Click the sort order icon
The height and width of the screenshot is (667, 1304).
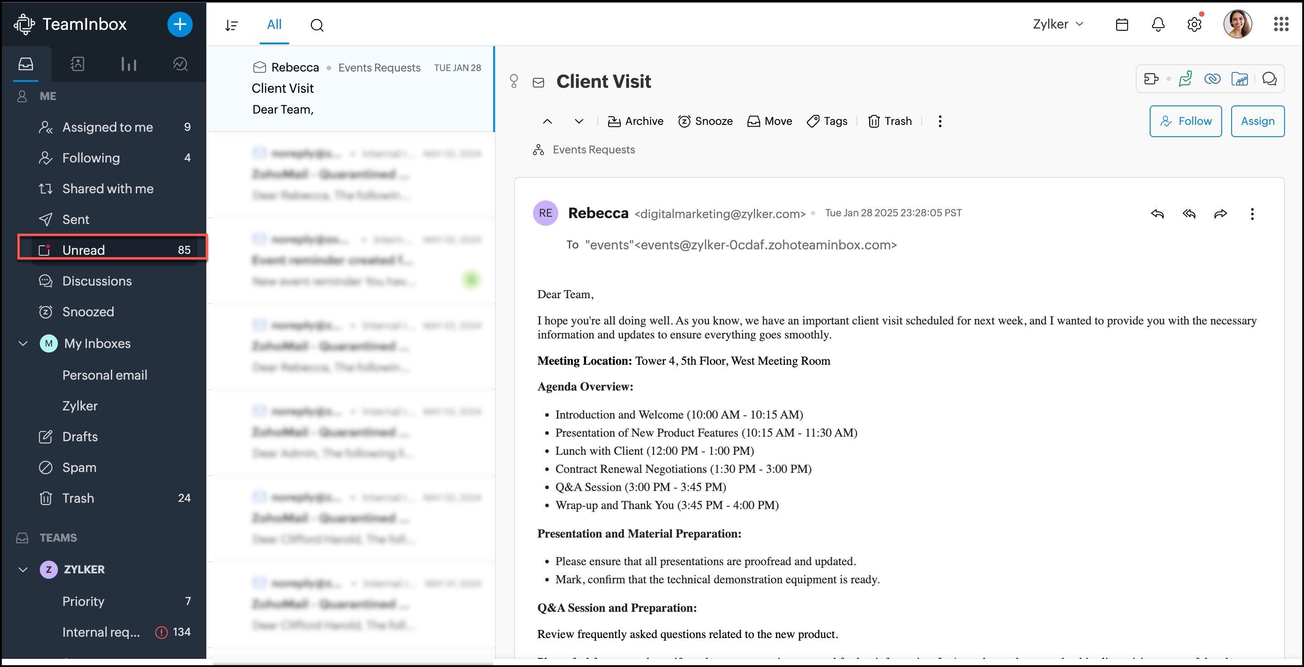coord(231,25)
